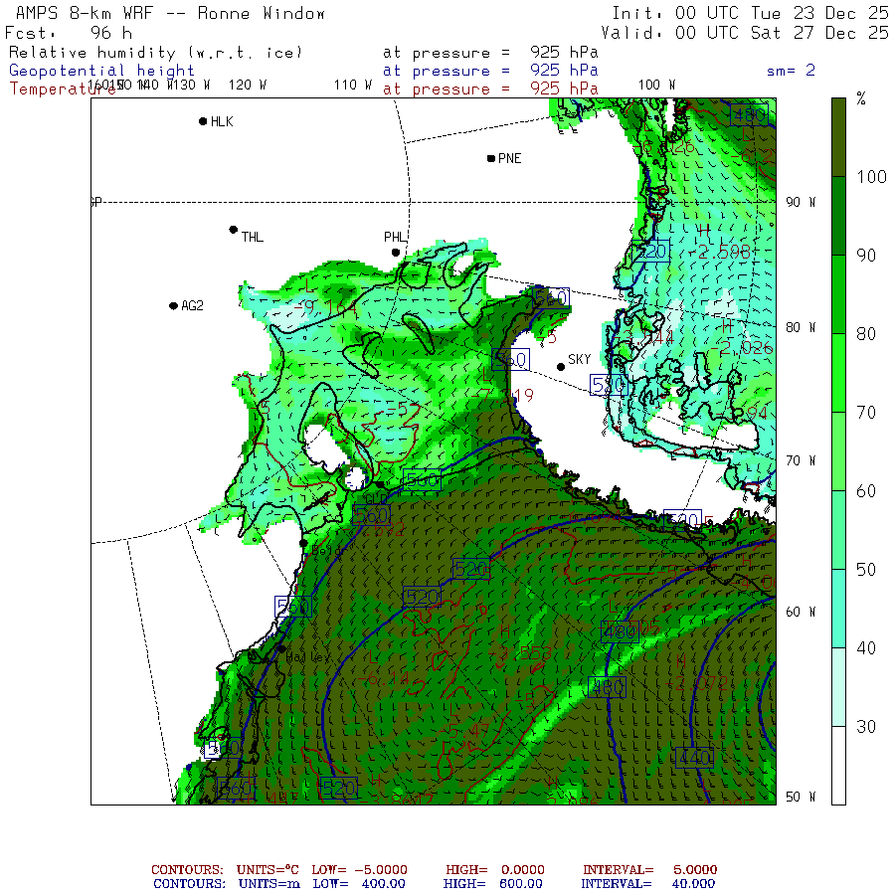
Task: Click the 60–70% light green legend band
Action: 838,450
